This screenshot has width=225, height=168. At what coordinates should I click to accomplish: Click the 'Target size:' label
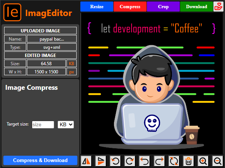tap(18, 124)
